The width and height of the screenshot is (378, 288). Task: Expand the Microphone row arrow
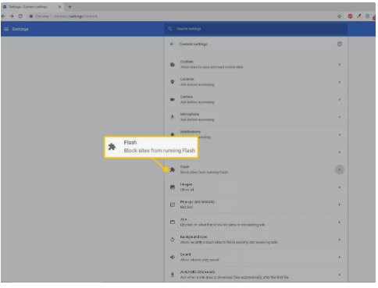coord(340,117)
